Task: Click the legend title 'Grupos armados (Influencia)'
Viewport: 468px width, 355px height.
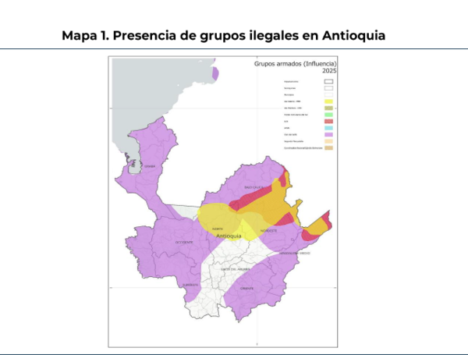Action: (x=295, y=64)
